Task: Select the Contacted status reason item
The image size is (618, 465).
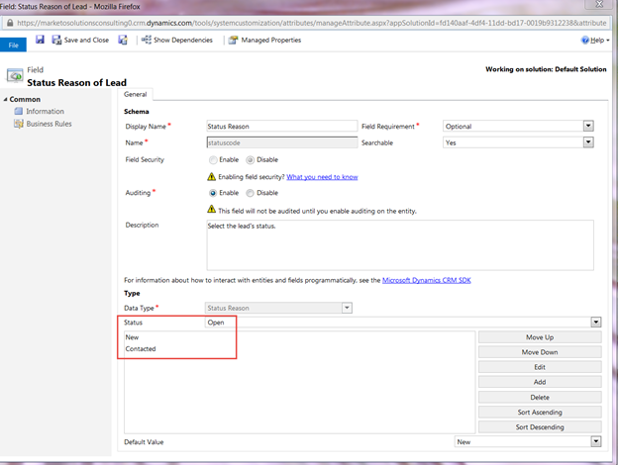Action: 141,349
